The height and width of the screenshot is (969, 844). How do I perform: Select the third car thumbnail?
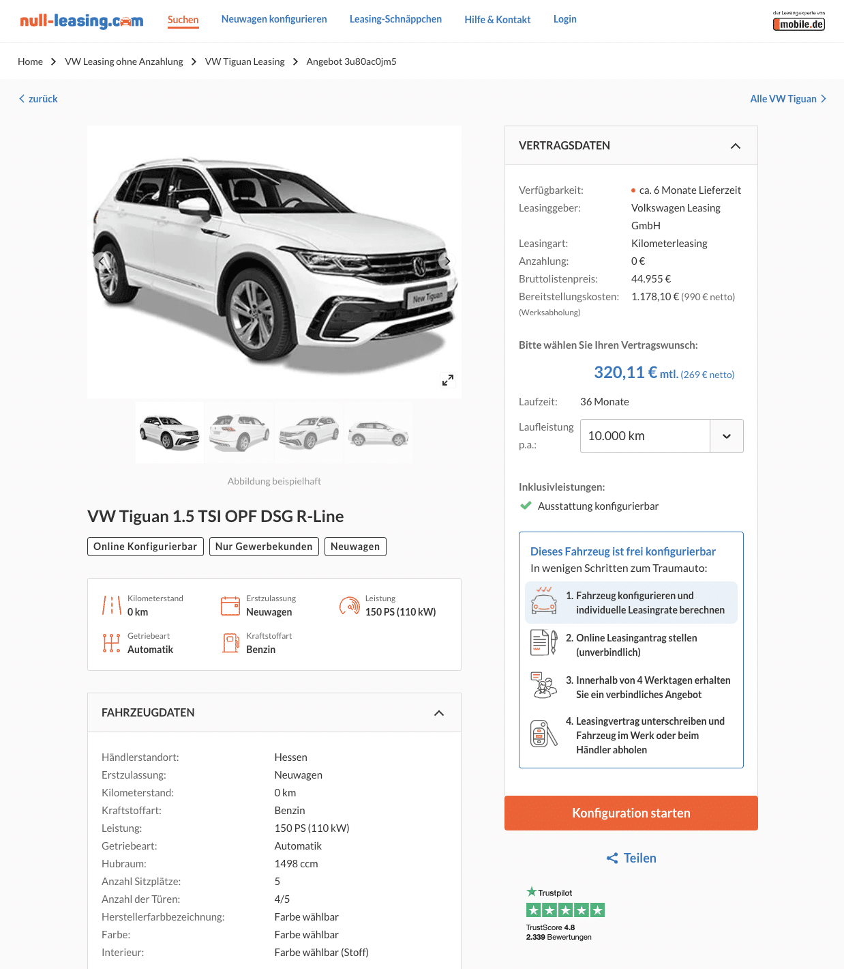click(309, 433)
